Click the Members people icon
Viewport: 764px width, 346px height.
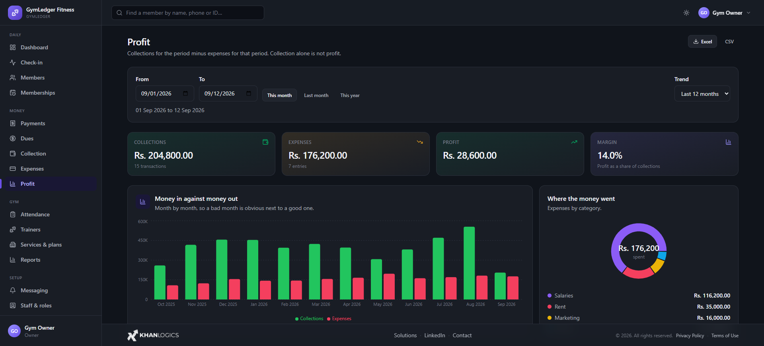[x=13, y=78]
